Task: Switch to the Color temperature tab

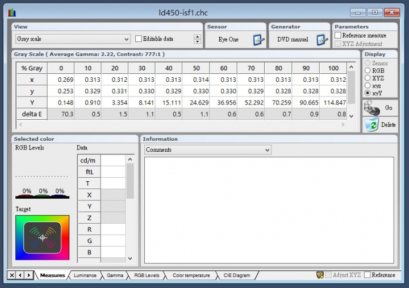Action: point(191,275)
